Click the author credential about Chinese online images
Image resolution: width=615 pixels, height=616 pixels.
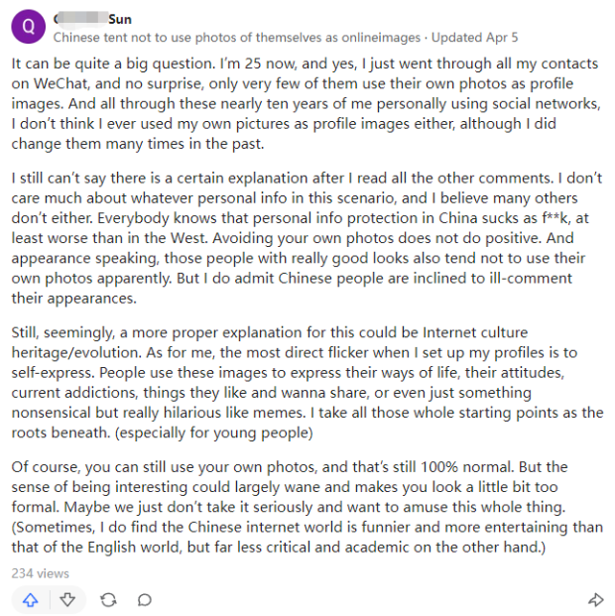click(237, 38)
